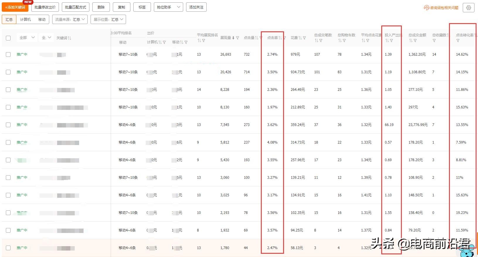Switch to the 移动 device tab
The image size is (478, 257).
(x=42, y=19)
